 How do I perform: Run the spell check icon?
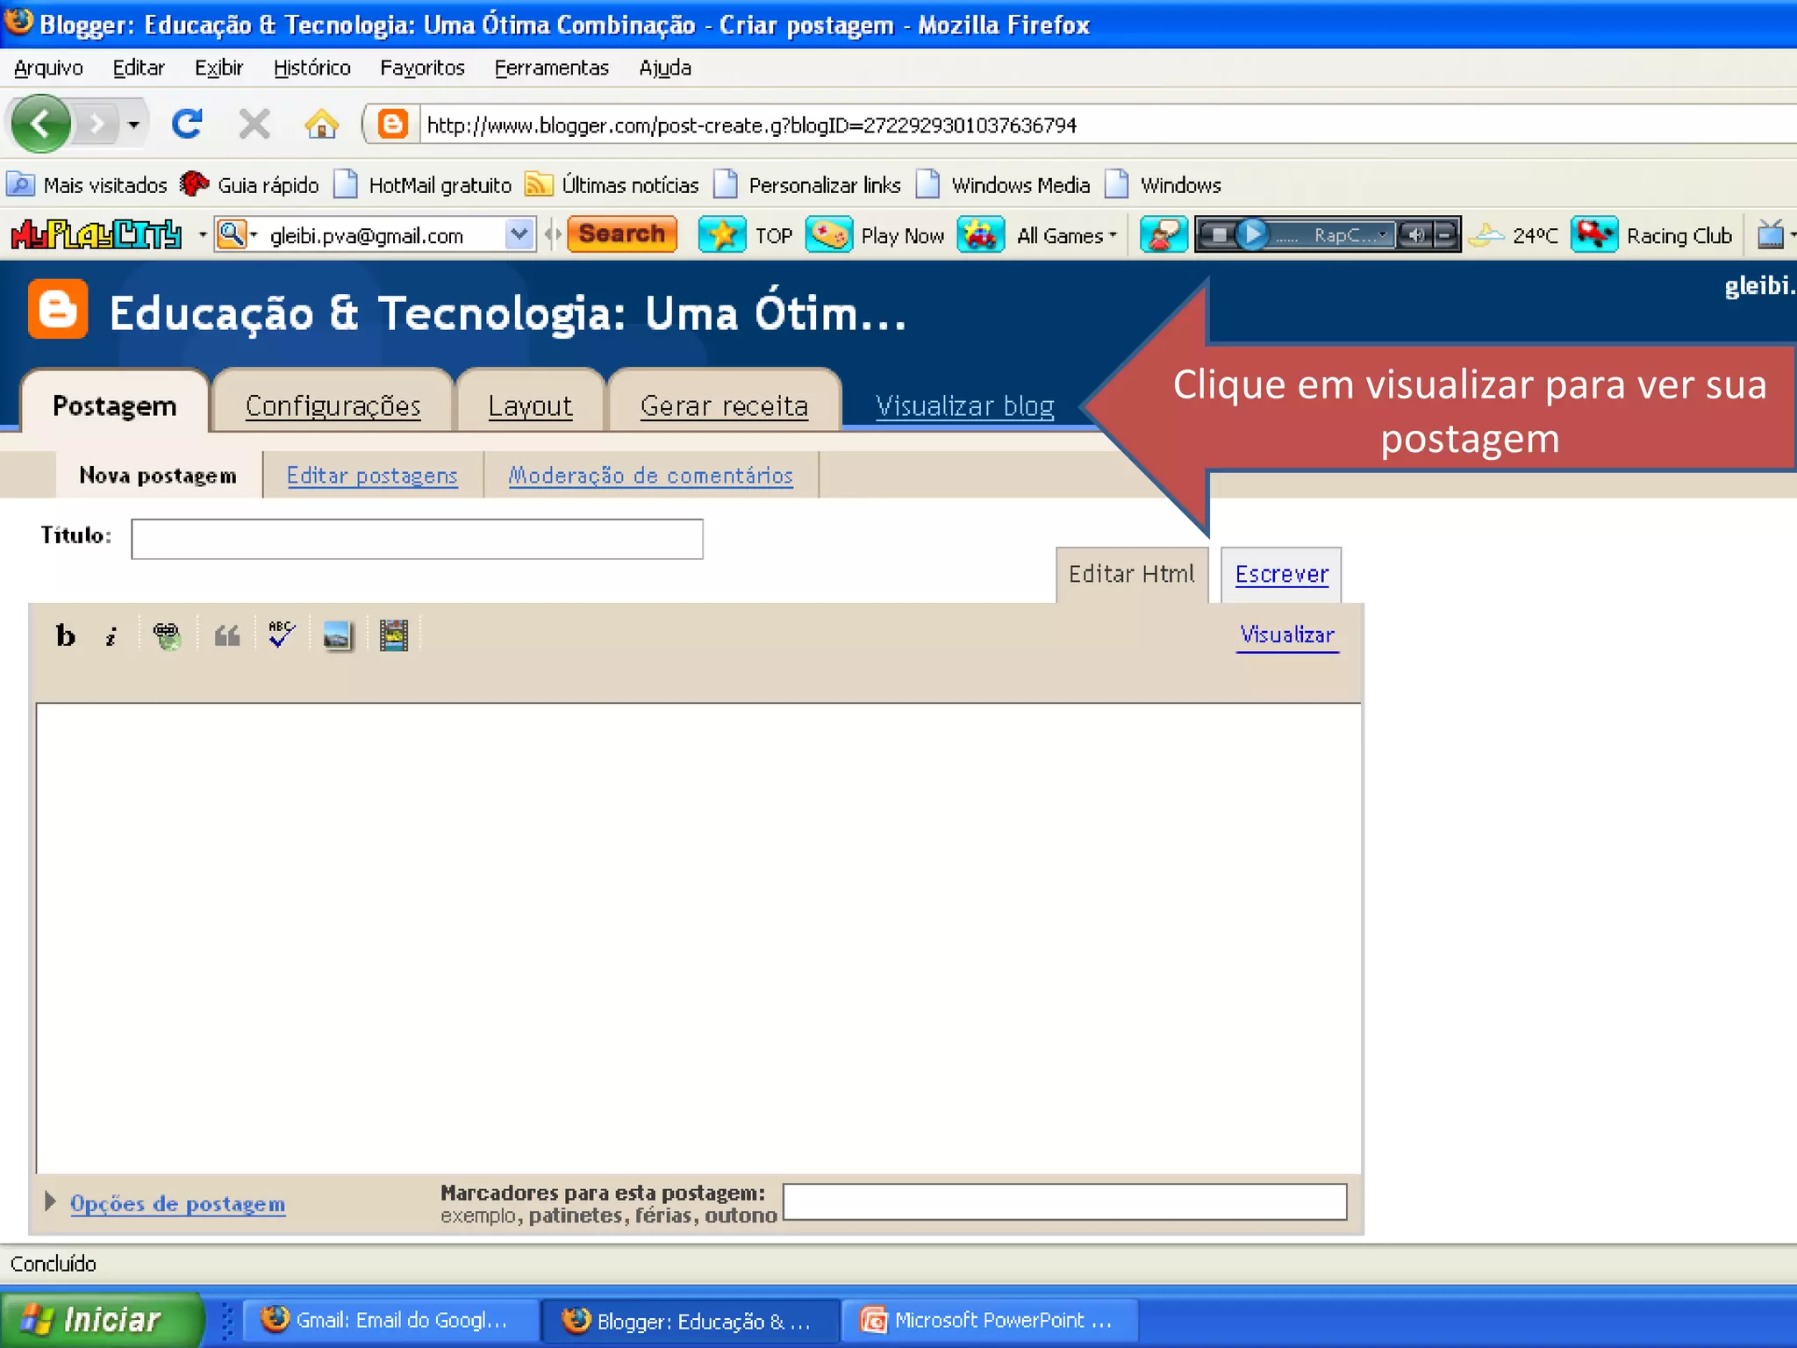(x=282, y=635)
